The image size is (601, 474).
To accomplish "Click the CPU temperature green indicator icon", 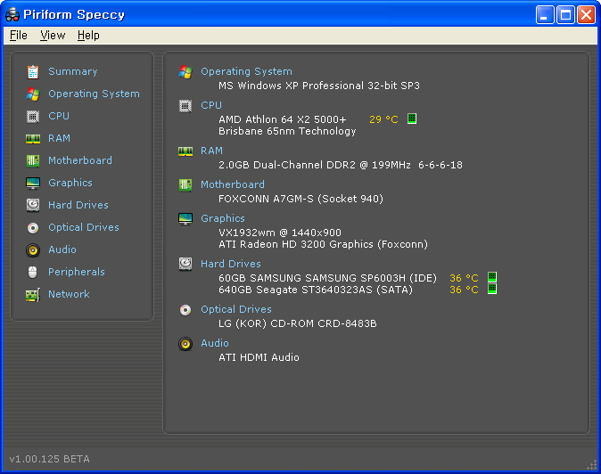I will (412, 118).
